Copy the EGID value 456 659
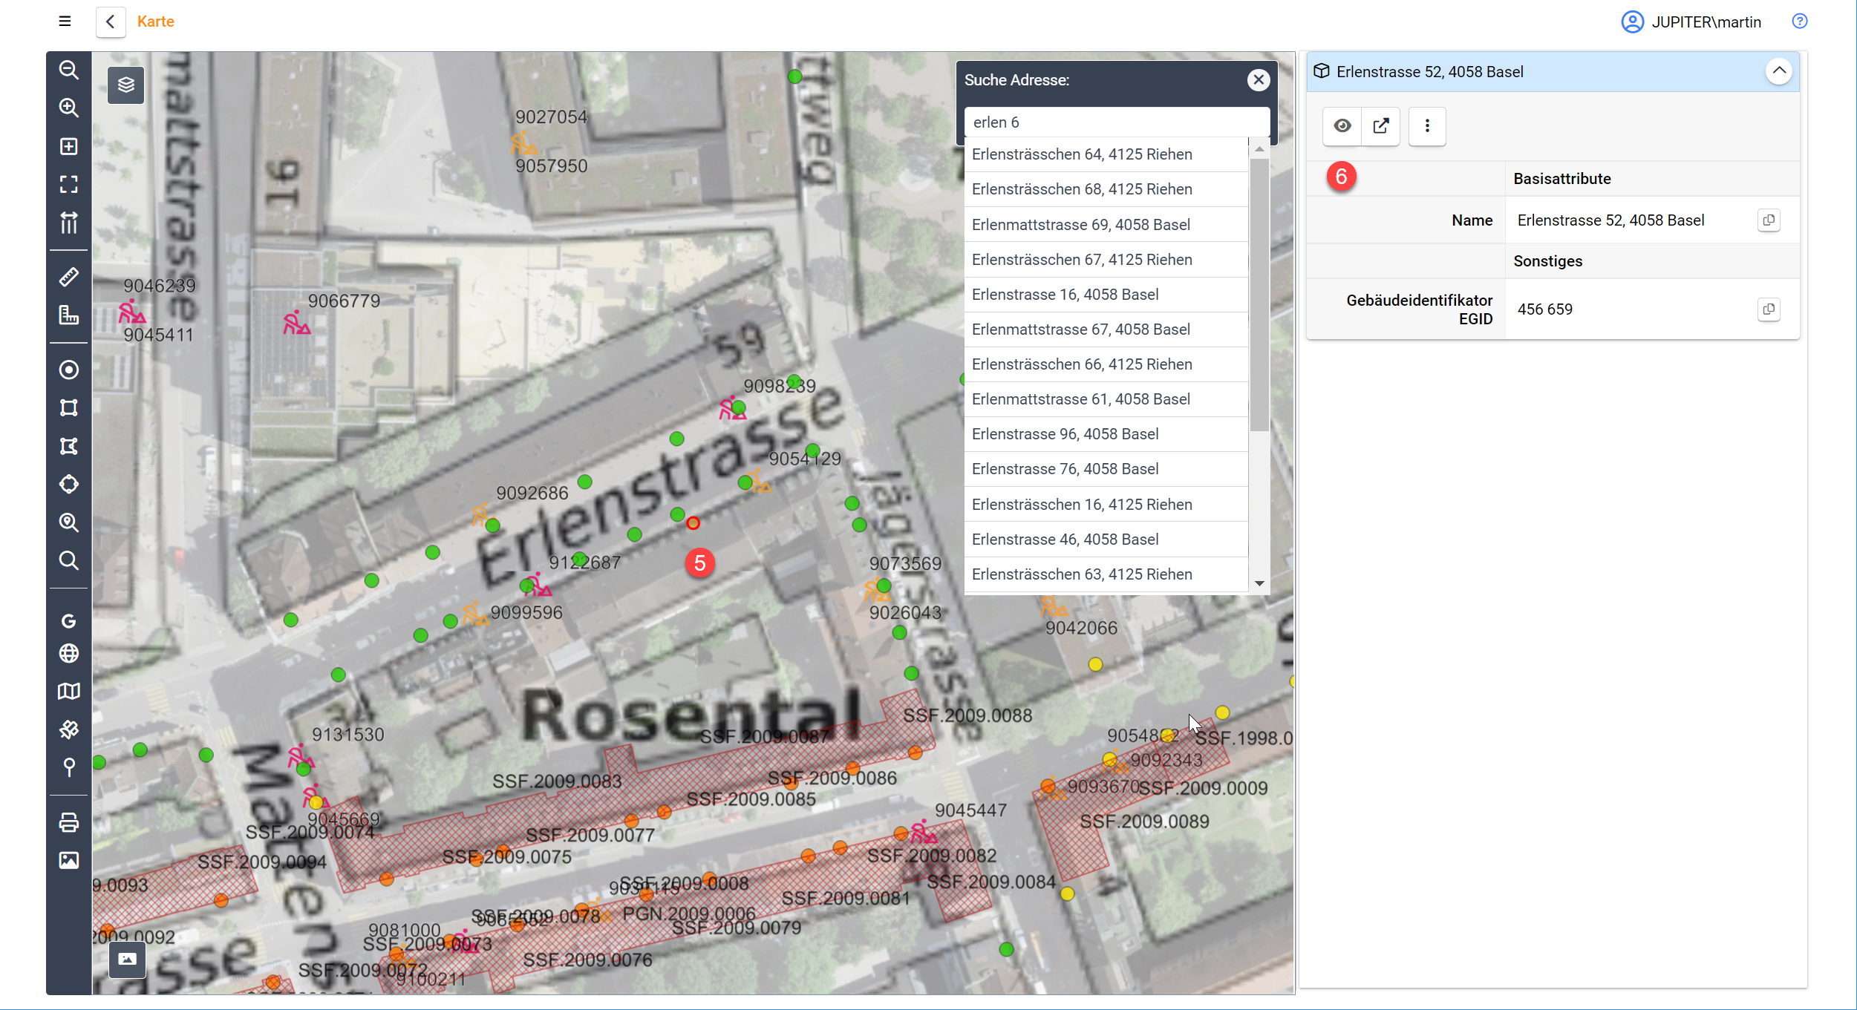The image size is (1857, 1010). click(x=1769, y=309)
